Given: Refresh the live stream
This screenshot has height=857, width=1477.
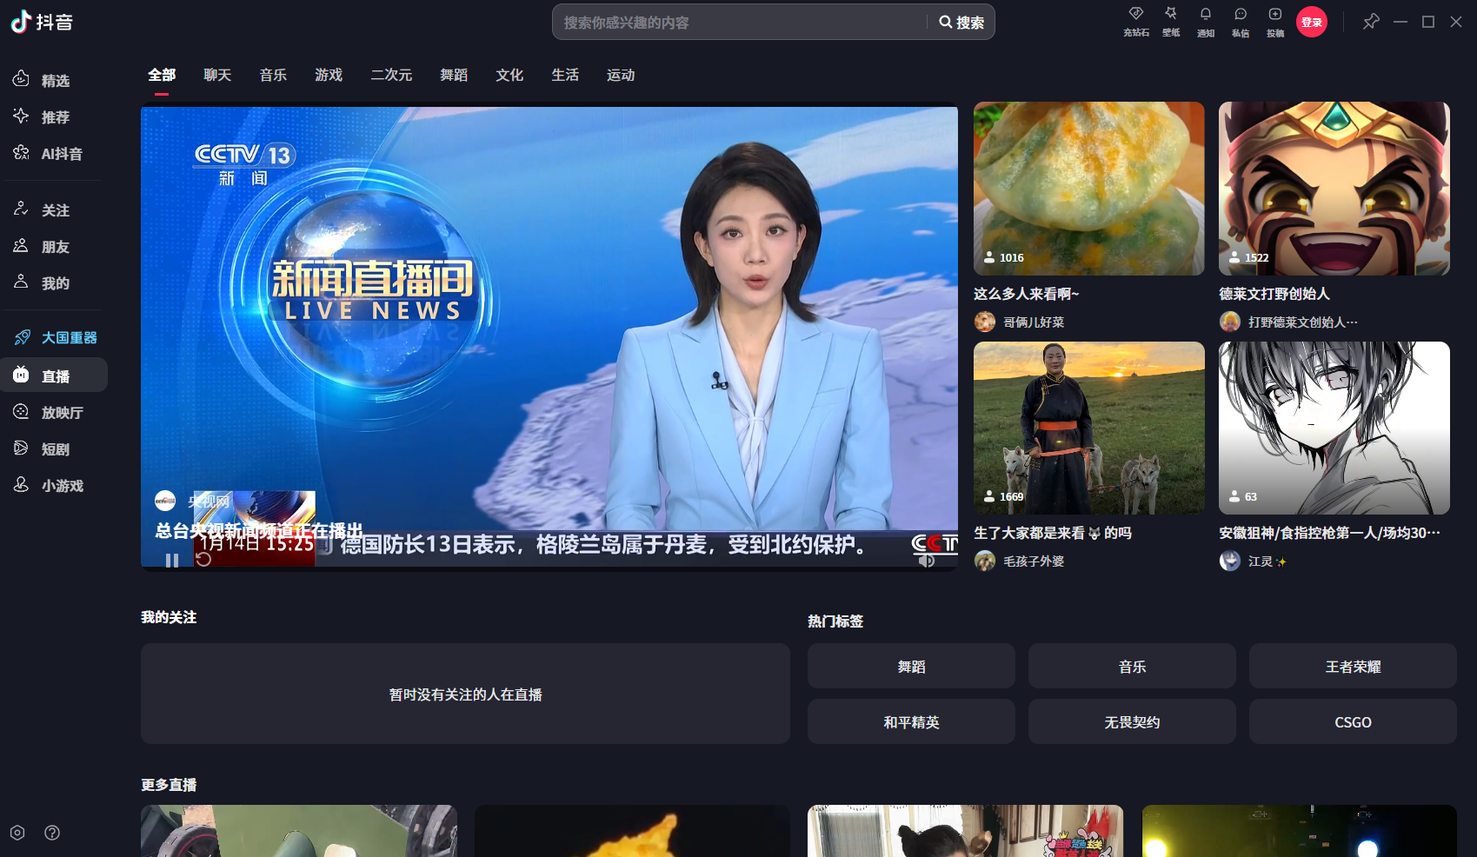Looking at the screenshot, I should pyautogui.click(x=202, y=561).
